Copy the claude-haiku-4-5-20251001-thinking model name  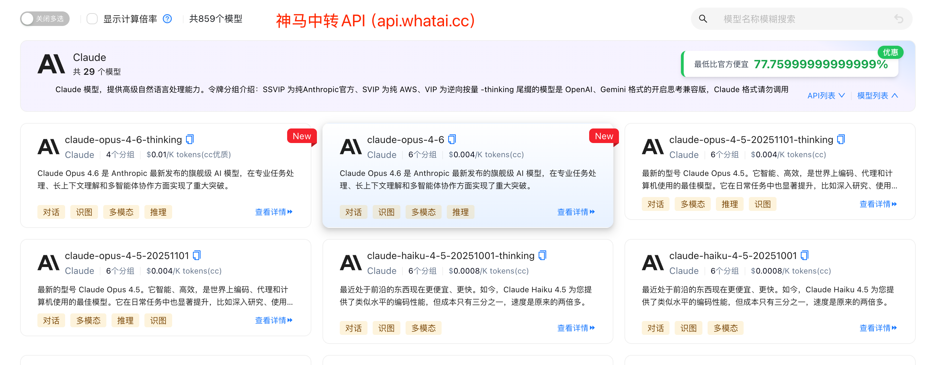click(542, 255)
